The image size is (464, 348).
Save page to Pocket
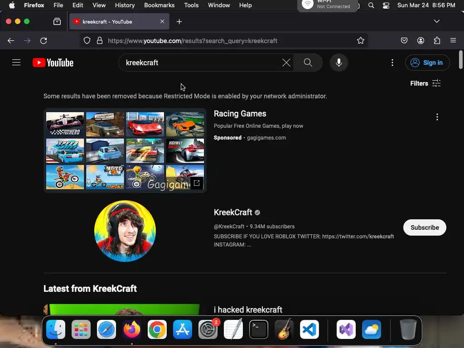tap(404, 40)
